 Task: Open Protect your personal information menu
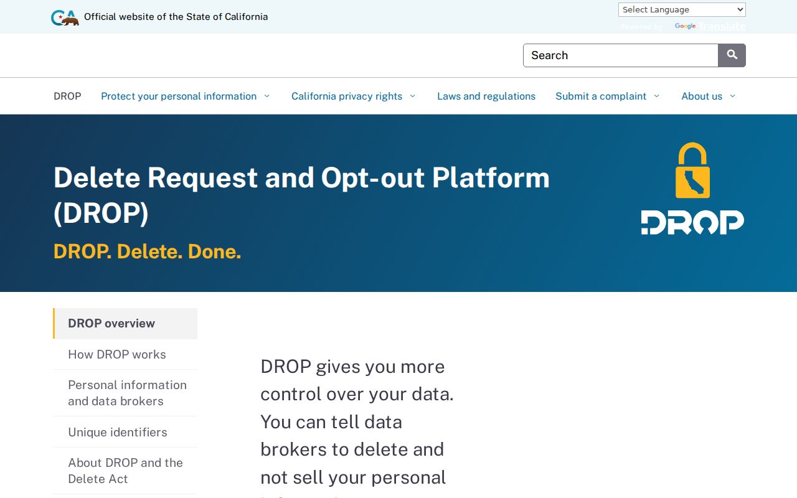[x=179, y=96]
